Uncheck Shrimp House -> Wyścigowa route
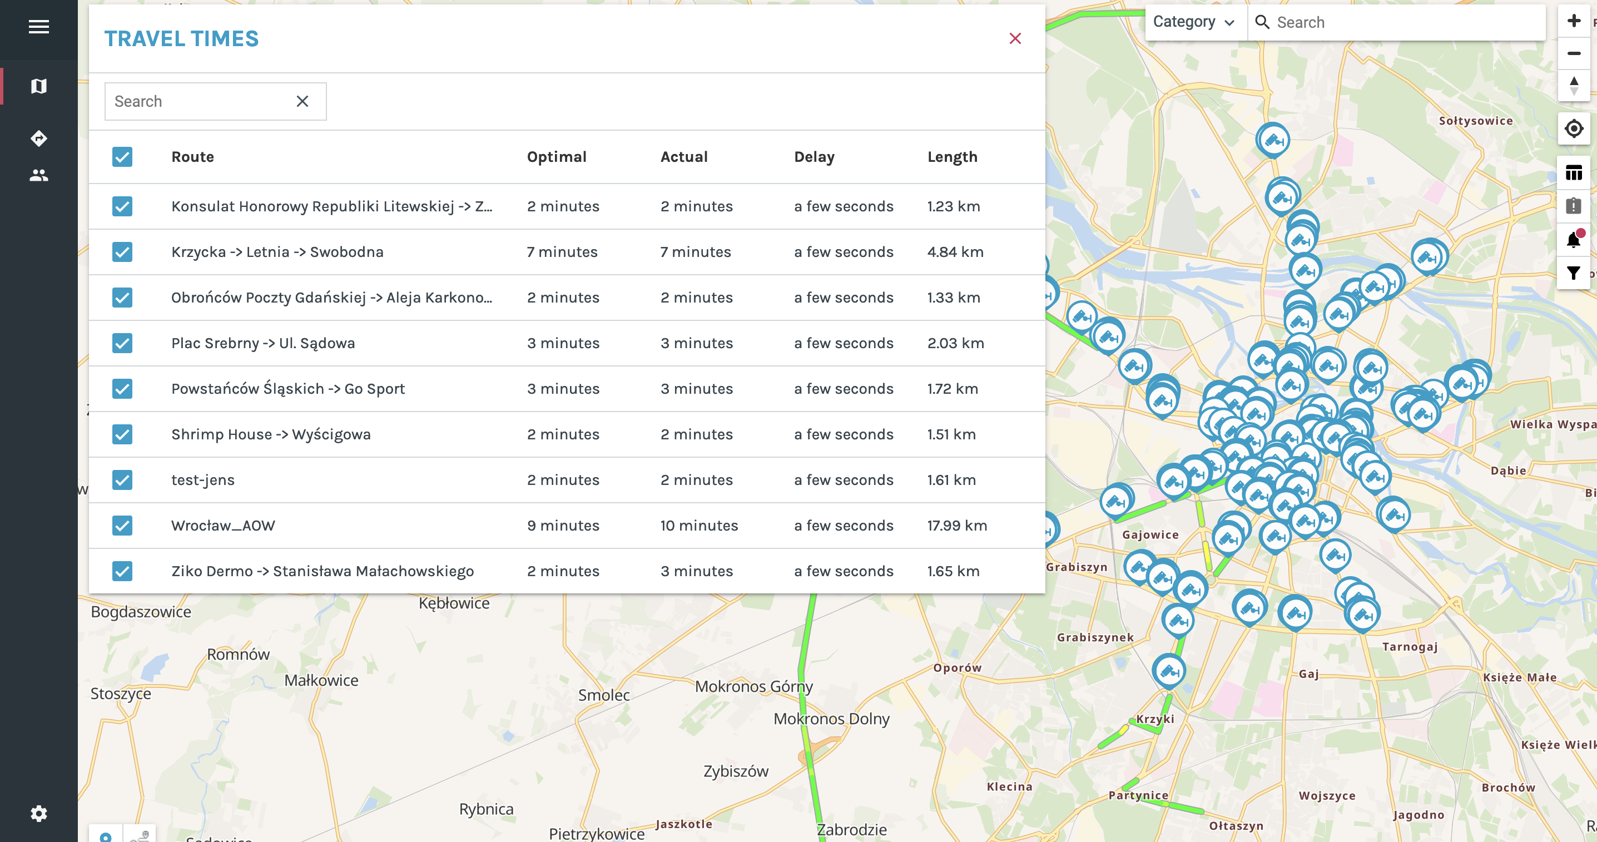 122,434
